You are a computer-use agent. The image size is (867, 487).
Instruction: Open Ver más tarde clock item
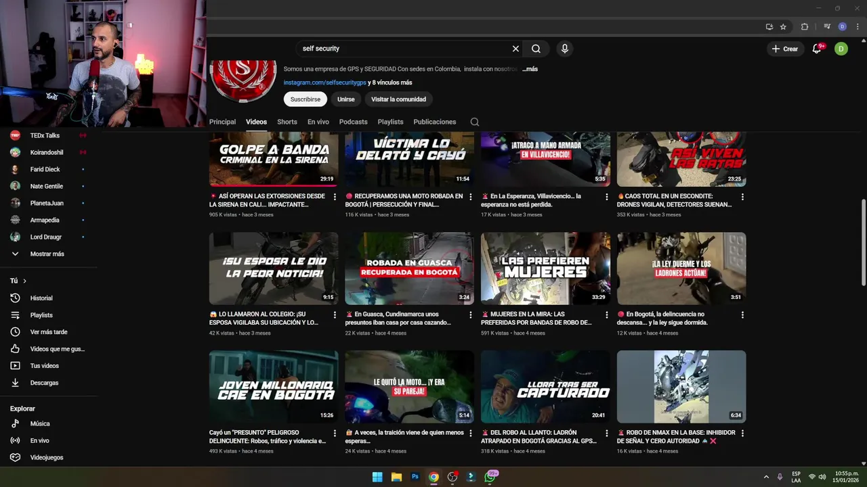47,332
